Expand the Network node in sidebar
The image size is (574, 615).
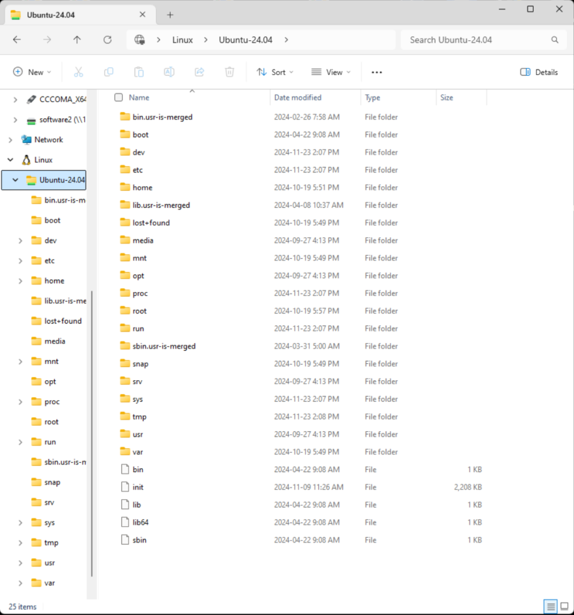(11, 139)
